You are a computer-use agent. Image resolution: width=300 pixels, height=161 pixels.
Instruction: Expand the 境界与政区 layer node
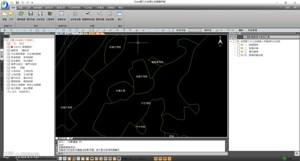point(6,64)
